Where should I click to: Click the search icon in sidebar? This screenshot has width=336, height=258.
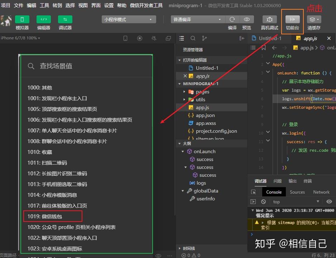pos(193,38)
